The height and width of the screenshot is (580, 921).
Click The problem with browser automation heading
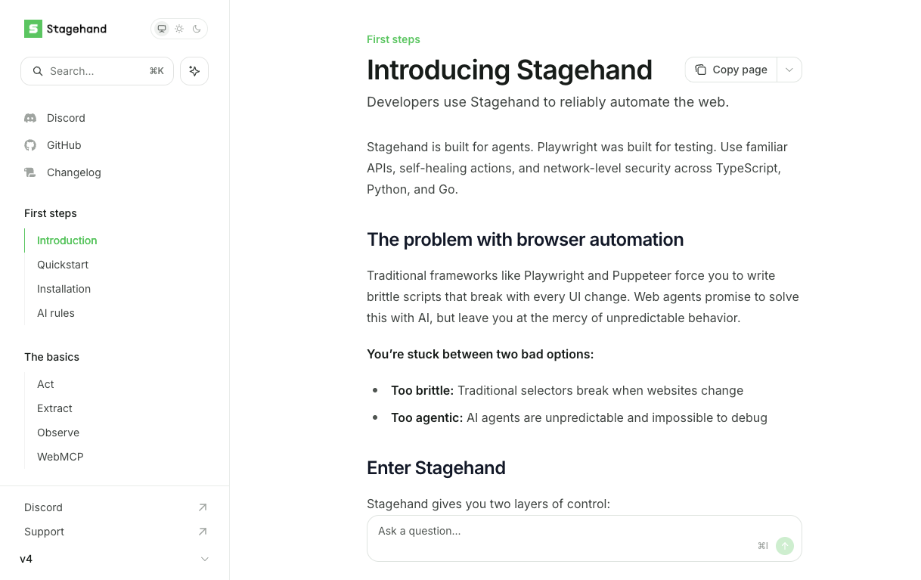525,240
